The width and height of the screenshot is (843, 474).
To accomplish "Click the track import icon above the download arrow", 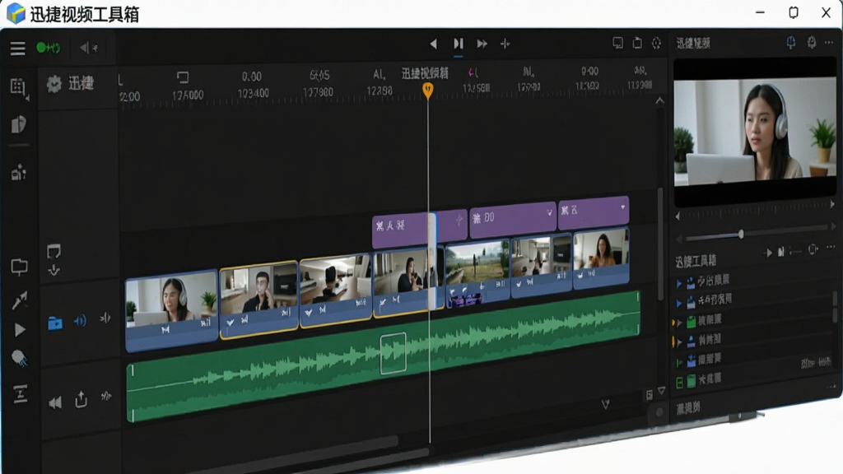I will point(54,252).
